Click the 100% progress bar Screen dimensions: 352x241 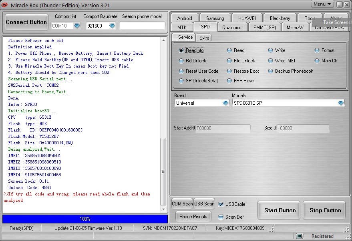pos(85,219)
